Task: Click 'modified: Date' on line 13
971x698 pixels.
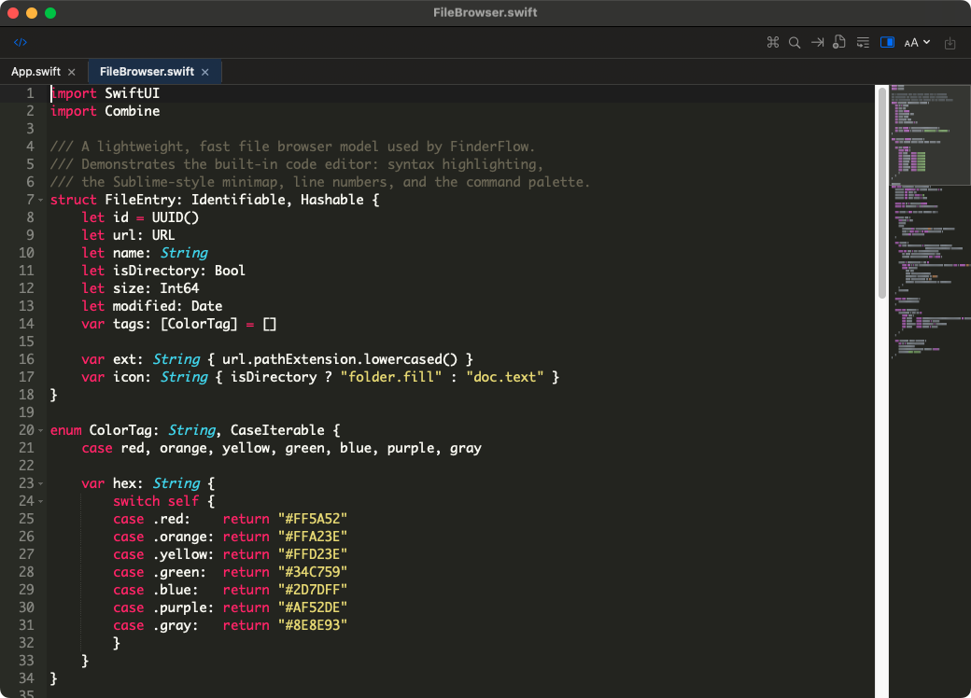Action: (167, 306)
